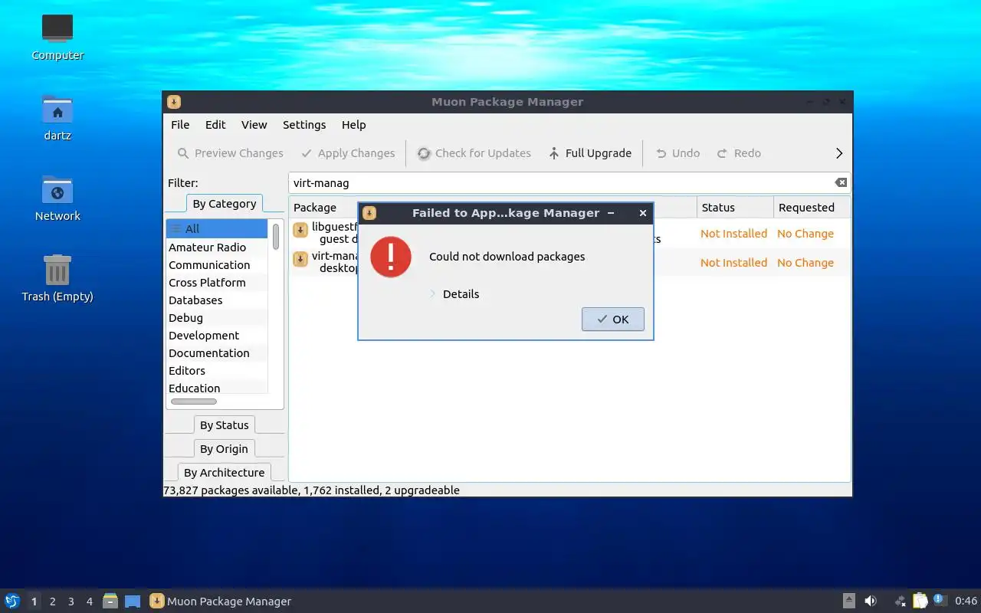981x613 pixels.
Task: Open the clipboard tray icon
Action: pos(920,602)
